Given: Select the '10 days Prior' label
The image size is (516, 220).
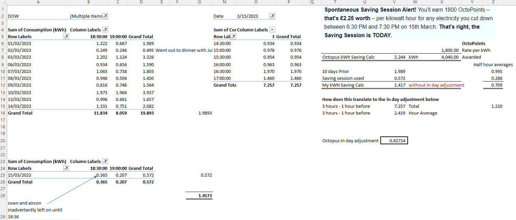Looking at the screenshot, I should pos(336,71).
